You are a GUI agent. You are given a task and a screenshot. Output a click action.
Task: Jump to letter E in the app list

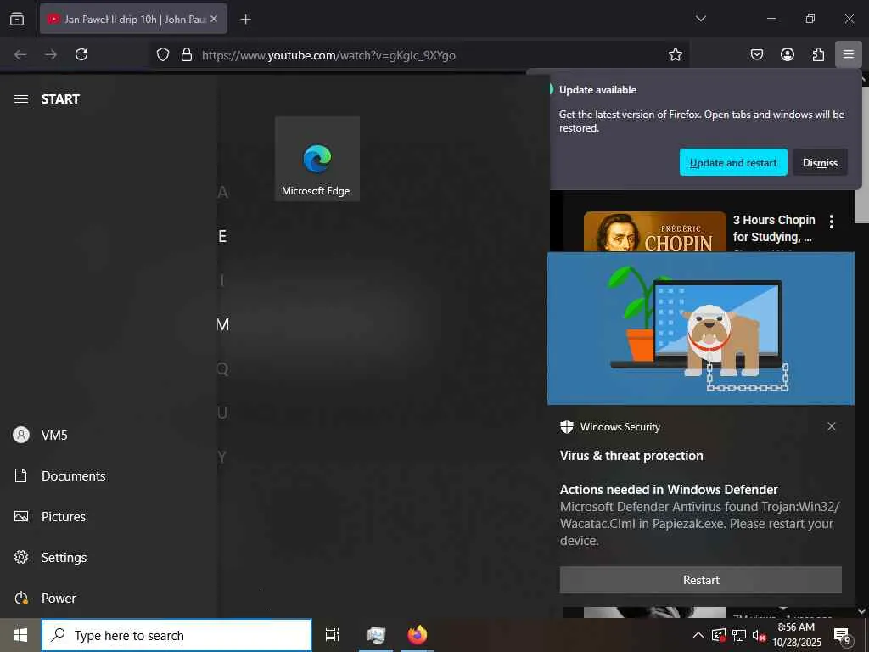pyautogui.click(x=222, y=236)
